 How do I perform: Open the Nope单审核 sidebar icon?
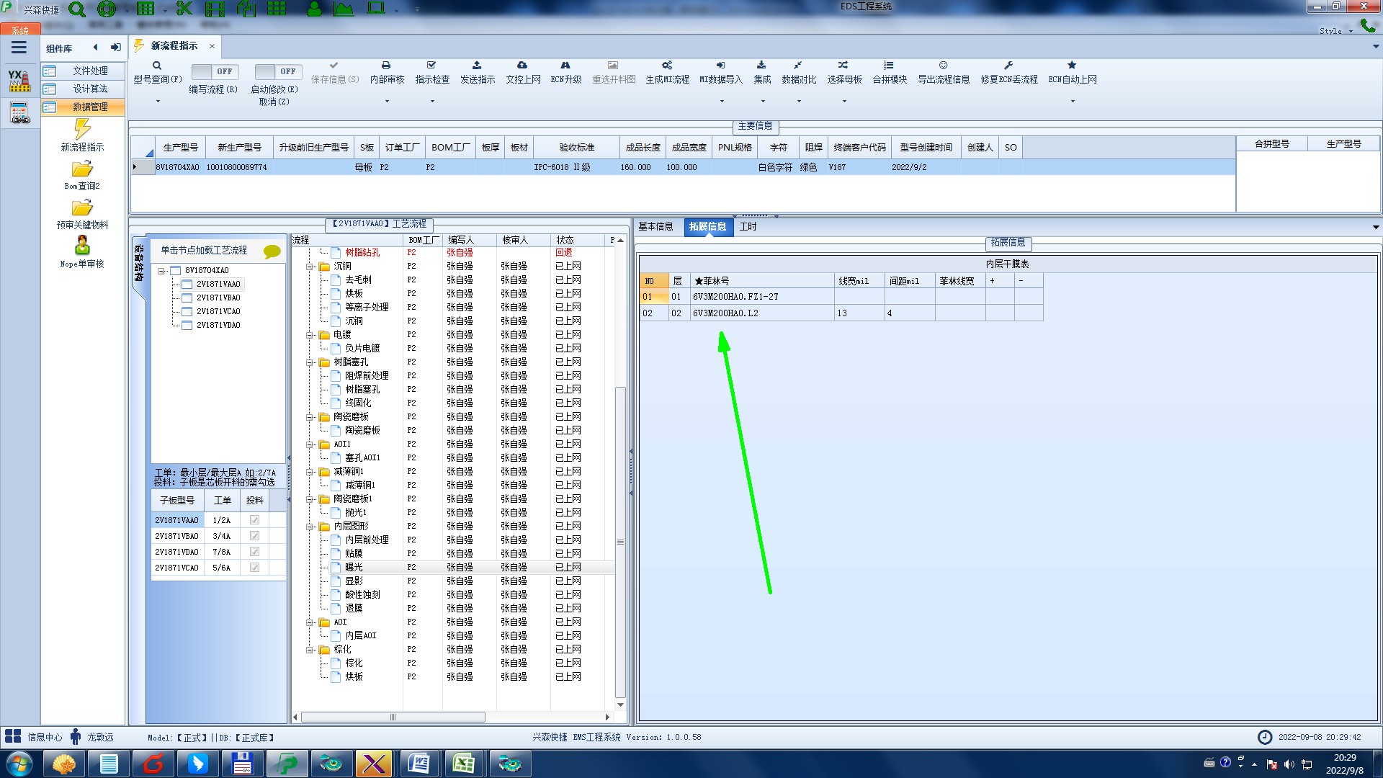click(82, 246)
